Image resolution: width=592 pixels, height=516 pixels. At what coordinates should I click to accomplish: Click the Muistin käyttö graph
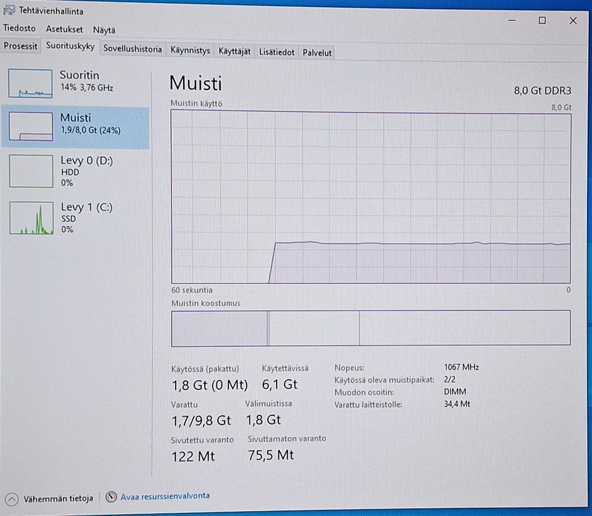pyautogui.click(x=371, y=196)
